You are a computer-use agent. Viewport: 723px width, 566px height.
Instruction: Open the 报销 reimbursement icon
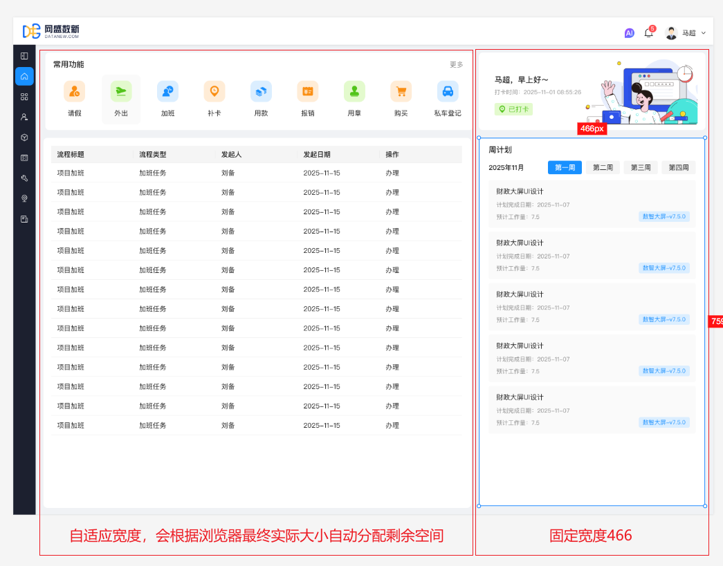(x=308, y=91)
